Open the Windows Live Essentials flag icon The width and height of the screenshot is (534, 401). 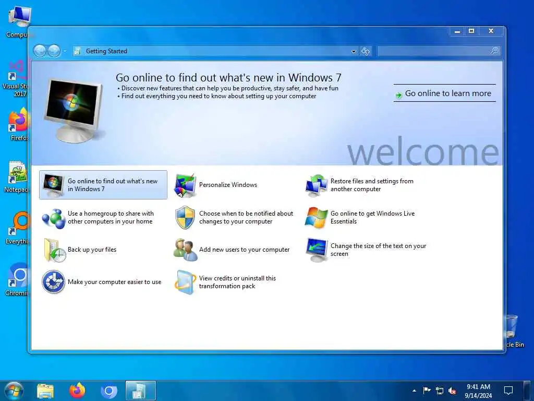point(317,218)
